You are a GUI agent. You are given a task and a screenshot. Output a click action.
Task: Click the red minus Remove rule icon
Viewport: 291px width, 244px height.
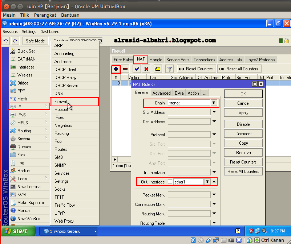pos(125,69)
